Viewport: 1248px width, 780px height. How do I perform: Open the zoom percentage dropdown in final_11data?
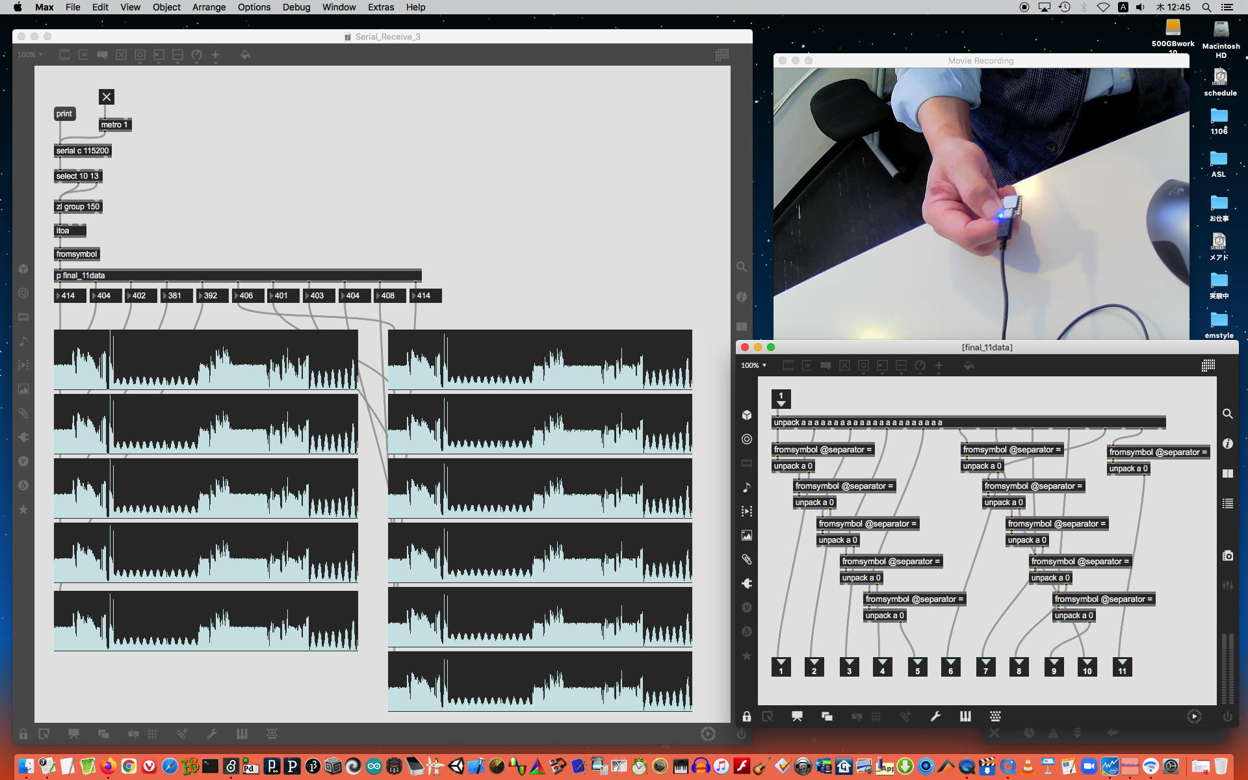[x=754, y=365]
